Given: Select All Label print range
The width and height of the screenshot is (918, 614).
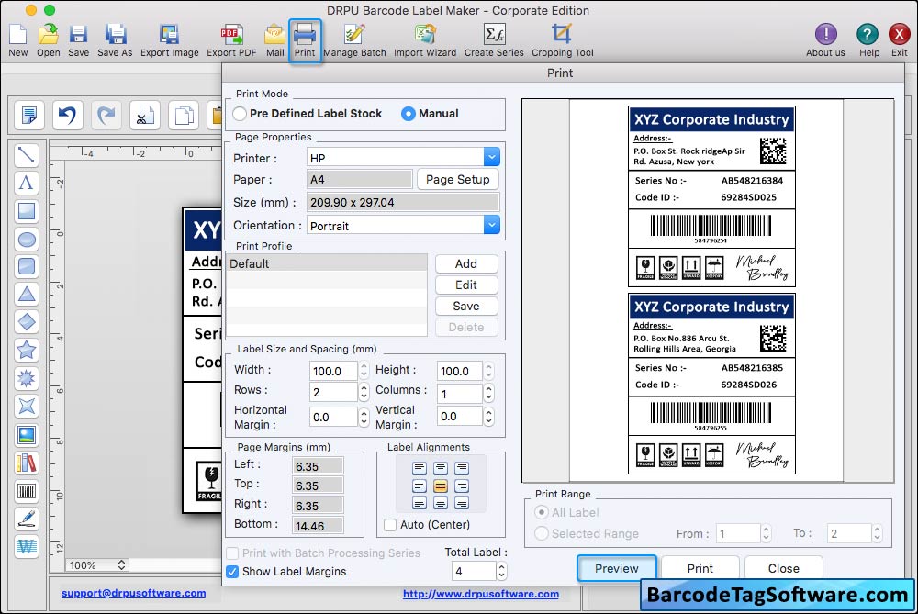Looking at the screenshot, I should (542, 513).
